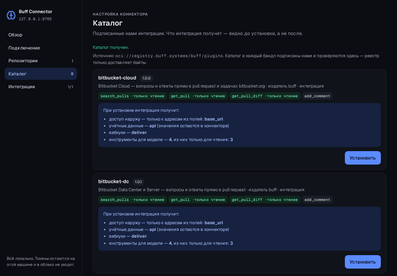397x276 pixels.
Task: Click the bitbucket-cloud description line mentioning bitbucket.org
Action: (x=211, y=86)
